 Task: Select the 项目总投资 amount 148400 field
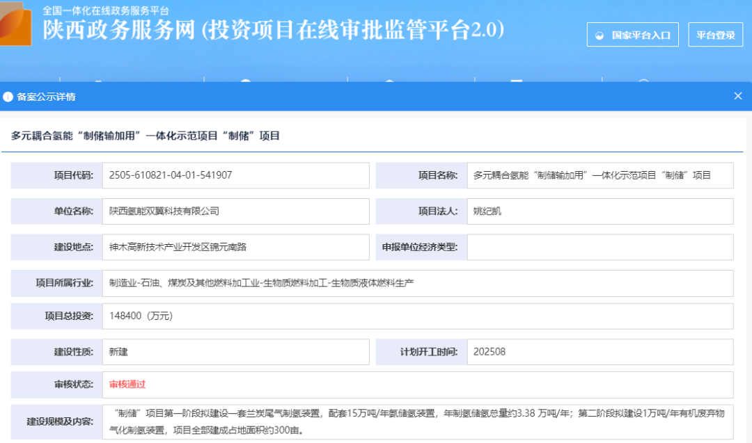point(417,316)
